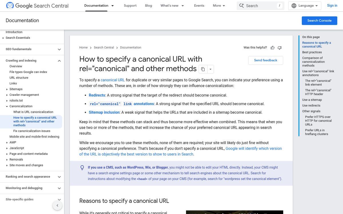Copy the page content using the copy icon

pos(203,69)
